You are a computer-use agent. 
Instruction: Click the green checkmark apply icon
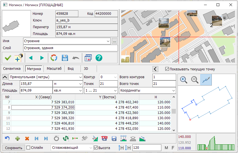pos(8,58)
